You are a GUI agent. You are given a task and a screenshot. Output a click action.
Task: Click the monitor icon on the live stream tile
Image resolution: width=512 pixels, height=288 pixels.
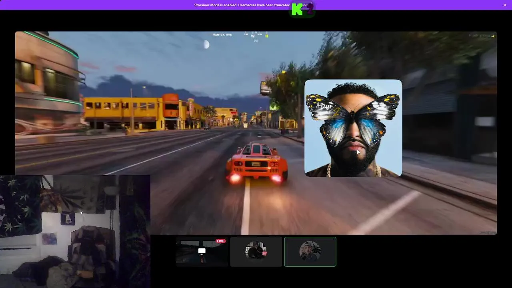coord(202,251)
